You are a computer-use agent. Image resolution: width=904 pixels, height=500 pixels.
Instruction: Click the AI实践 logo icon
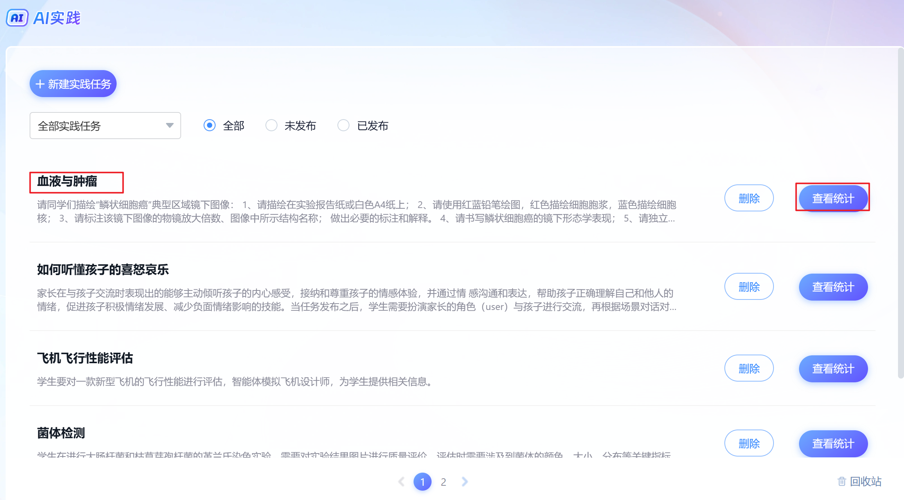click(17, 18)
